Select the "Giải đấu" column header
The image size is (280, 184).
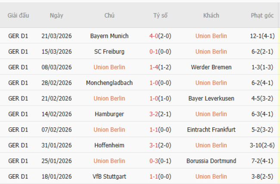tap(19, 15)
